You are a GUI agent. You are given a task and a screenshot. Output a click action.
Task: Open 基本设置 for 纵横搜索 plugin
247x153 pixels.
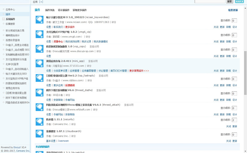click(x=51, y=141)
